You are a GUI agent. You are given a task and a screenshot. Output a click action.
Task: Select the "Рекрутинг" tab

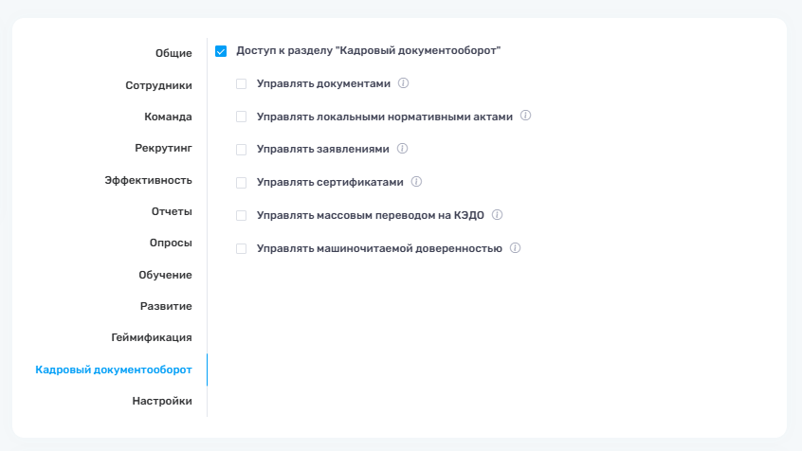pyautogui.click(x=163, y=148)
